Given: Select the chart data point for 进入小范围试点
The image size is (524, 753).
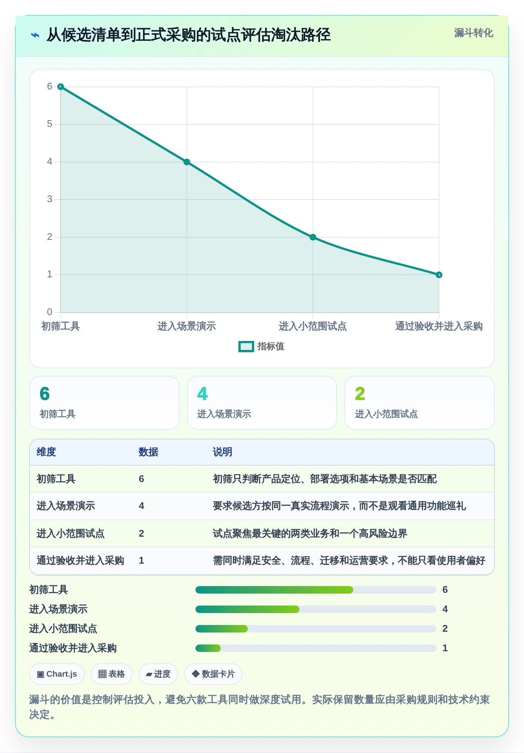Looking at the screenshot, I should (313, 237).
